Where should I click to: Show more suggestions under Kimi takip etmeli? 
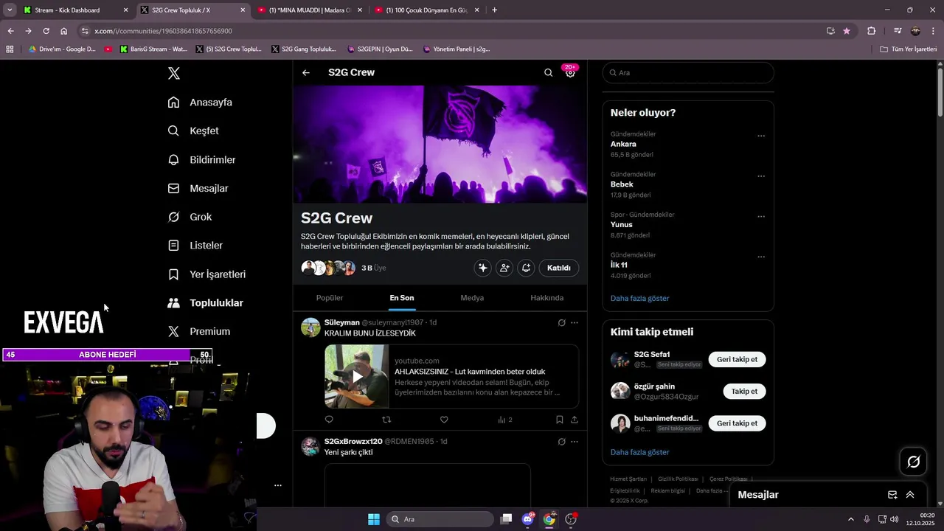pos(639,452)
